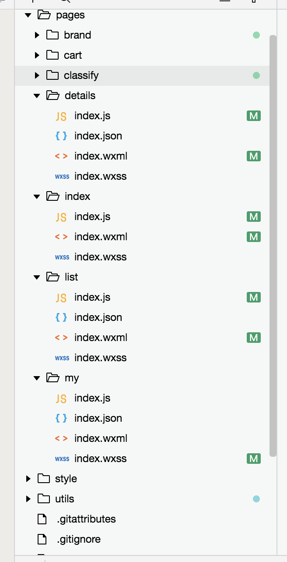This screenshot has width=287, height=562.
Task: Click the vertical scrollbar of file tree
Action: [x=273, y=245]
